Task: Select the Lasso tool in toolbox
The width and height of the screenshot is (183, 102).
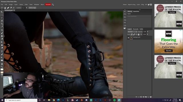Action: coord(2,18)
